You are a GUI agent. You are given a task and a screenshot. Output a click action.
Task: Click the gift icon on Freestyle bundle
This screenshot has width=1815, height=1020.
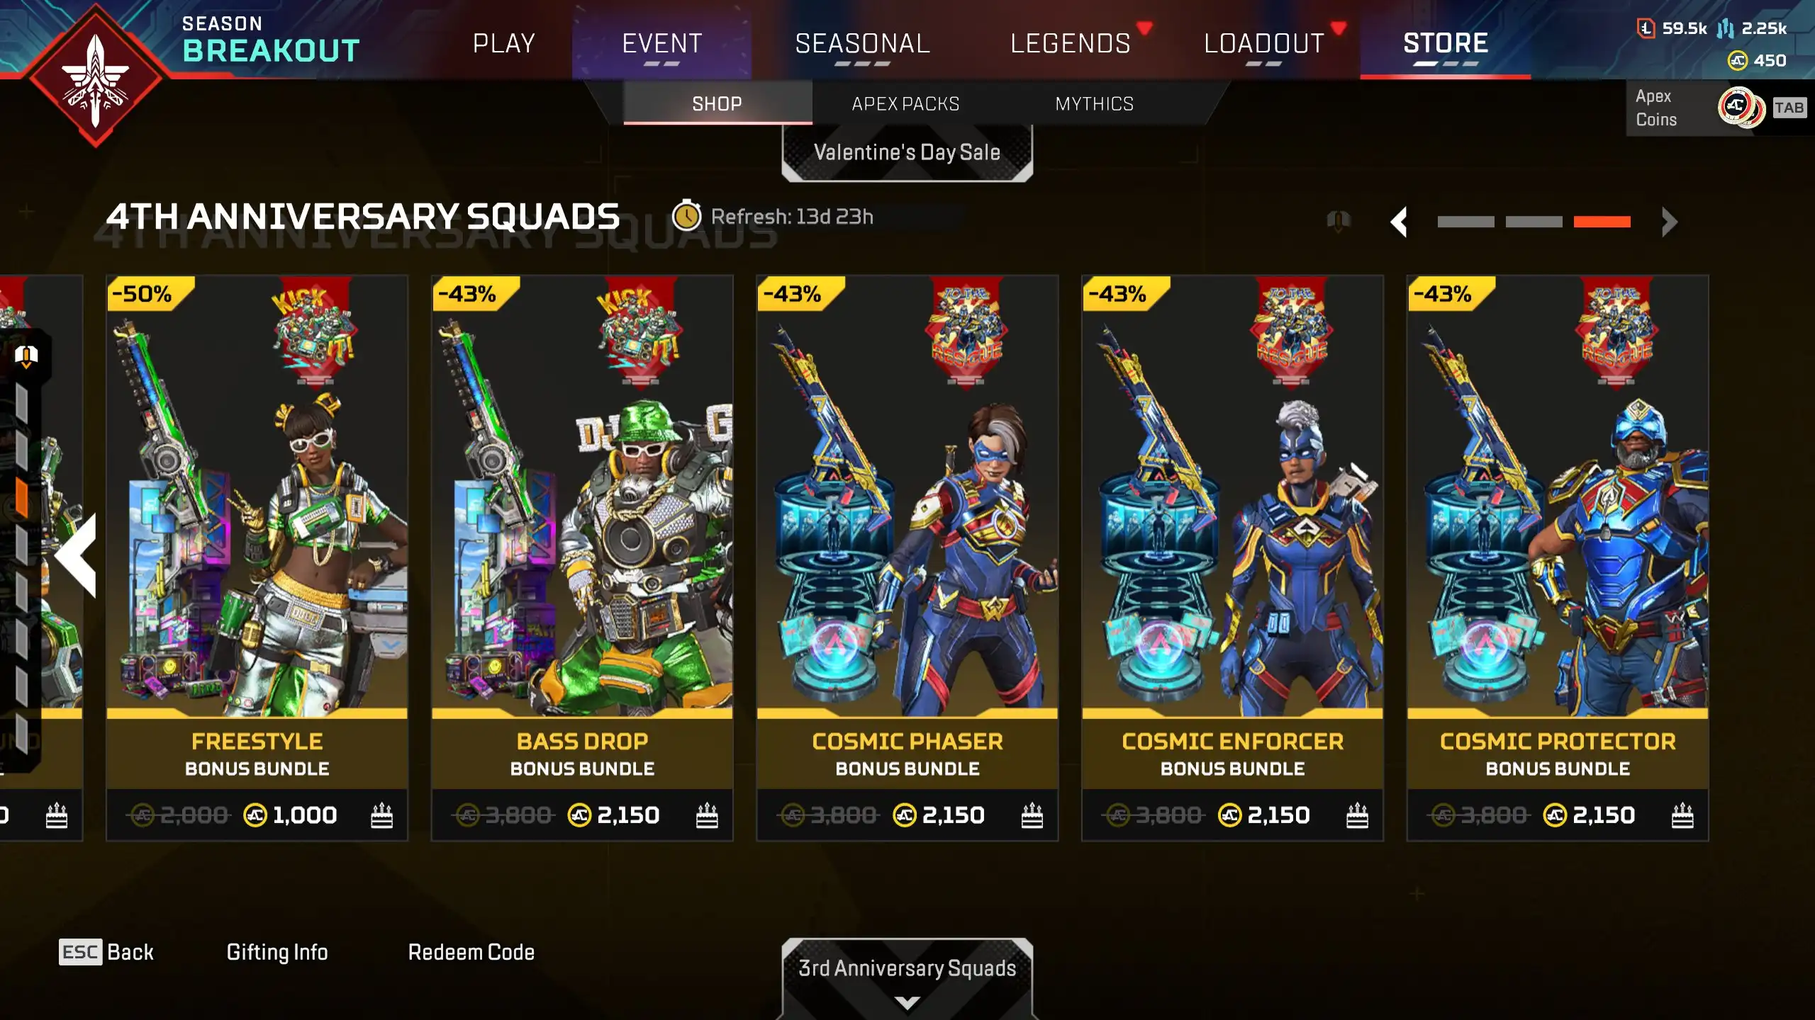[381, 815]
